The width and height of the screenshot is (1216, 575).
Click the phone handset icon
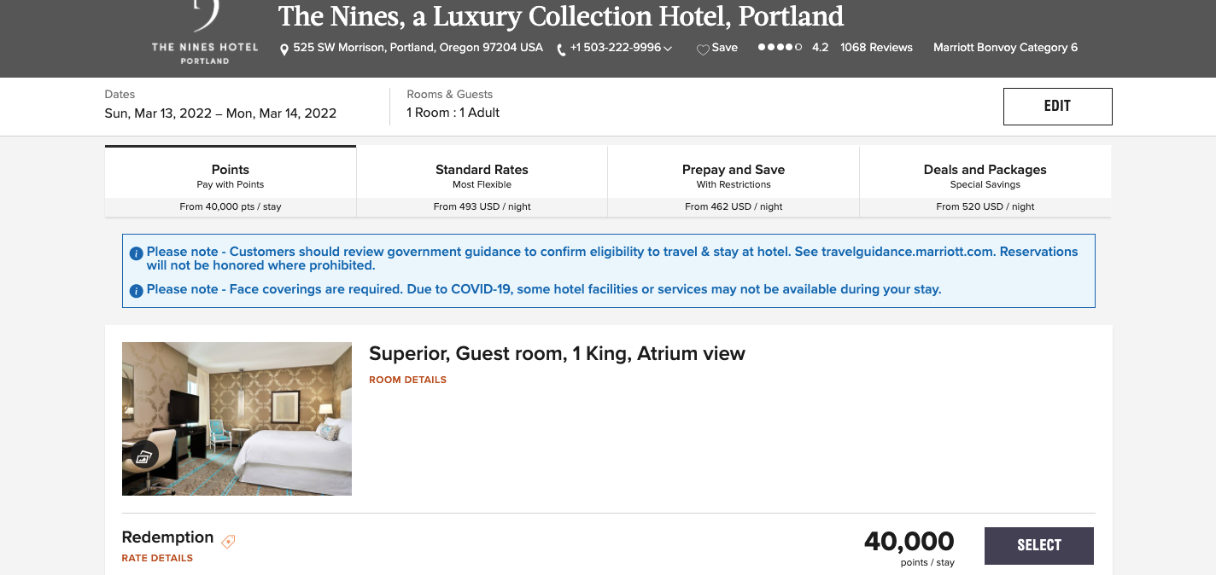tap(561, 49)
